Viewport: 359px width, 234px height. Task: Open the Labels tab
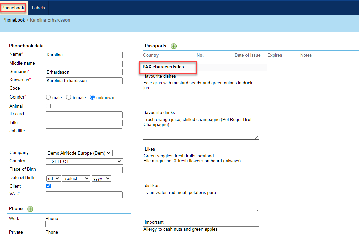[x=38, y=8]
